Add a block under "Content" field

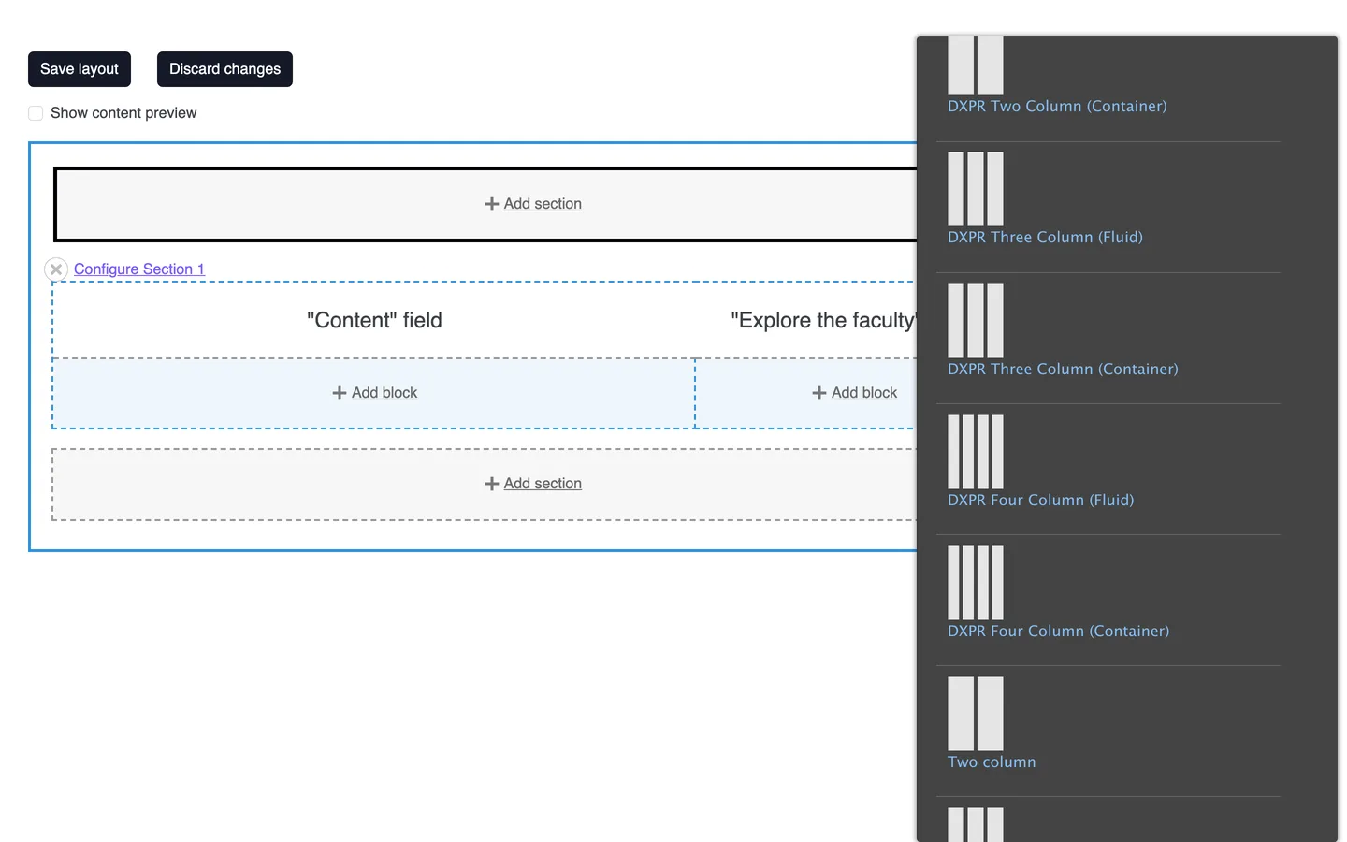[x=384, y=393]
